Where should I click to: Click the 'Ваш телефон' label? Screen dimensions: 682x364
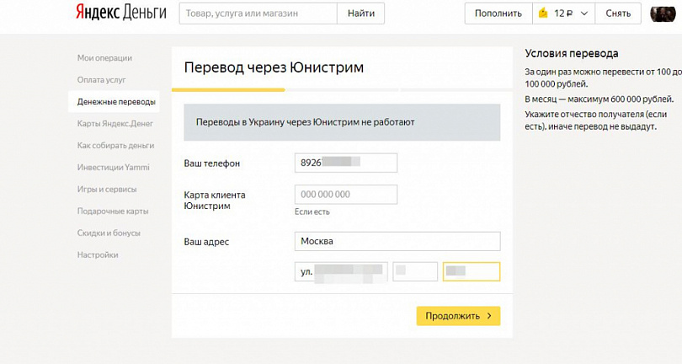(x=212, y=163)
